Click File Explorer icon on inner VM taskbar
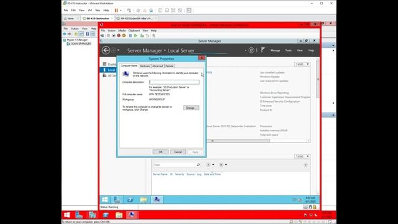Viewport: 398px width, 224px height. coord(144,200)
